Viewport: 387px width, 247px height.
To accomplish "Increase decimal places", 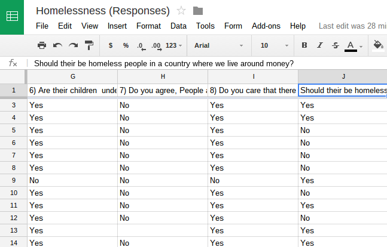I will (156, 45).
